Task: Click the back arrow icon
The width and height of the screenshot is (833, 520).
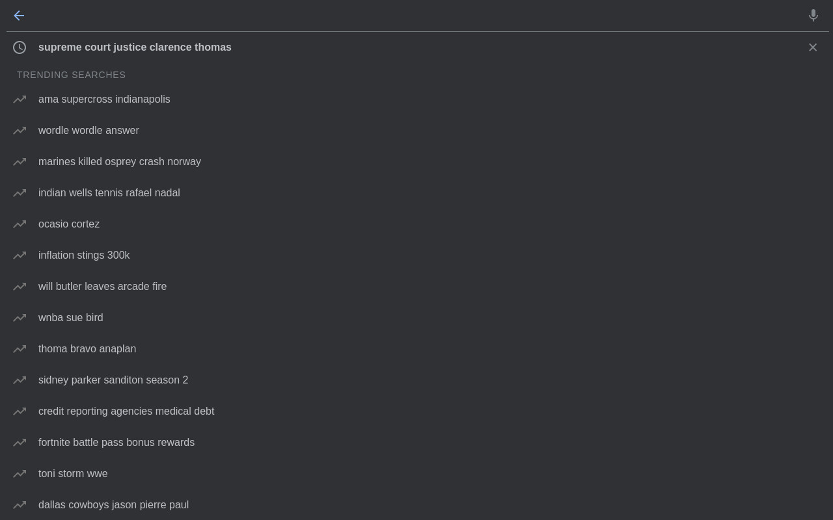Action: click(x=19, y=16)
